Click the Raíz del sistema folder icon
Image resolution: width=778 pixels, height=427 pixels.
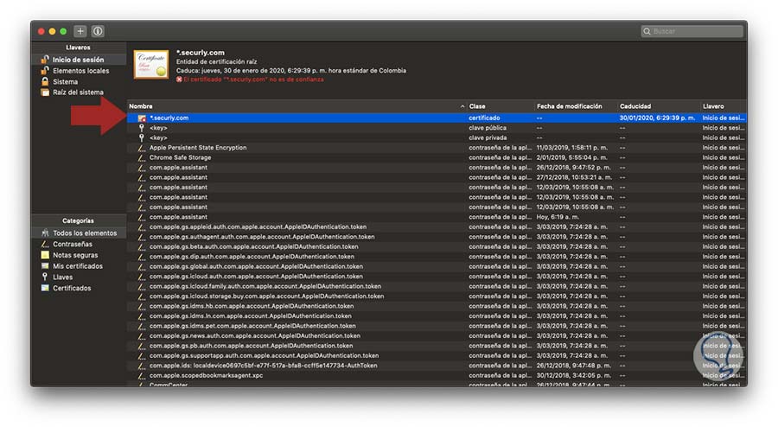pyautogui.click(x=45, y=92)
